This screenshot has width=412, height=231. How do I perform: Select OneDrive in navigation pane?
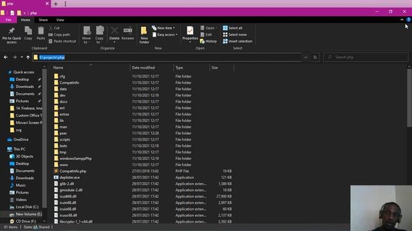21,139
